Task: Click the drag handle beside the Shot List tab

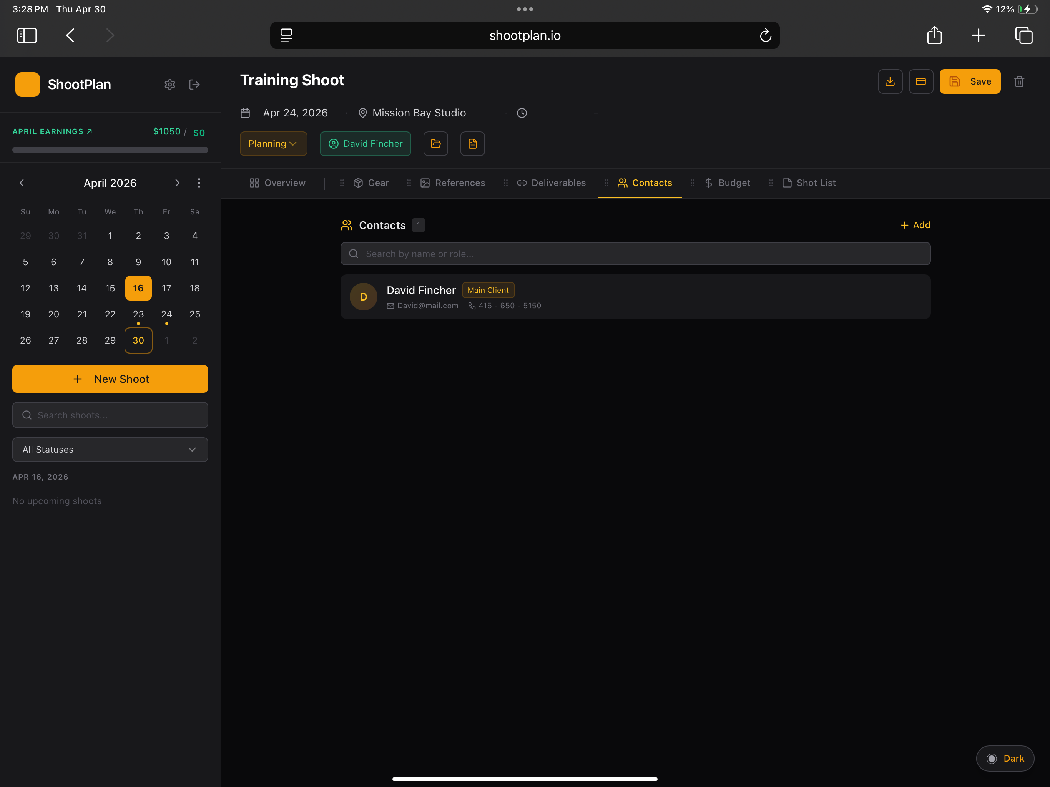Action: pyautogui.click(x=771, y=183)
